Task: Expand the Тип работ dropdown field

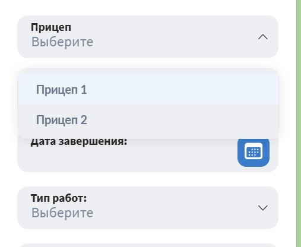Action: (x=148, y=208)
